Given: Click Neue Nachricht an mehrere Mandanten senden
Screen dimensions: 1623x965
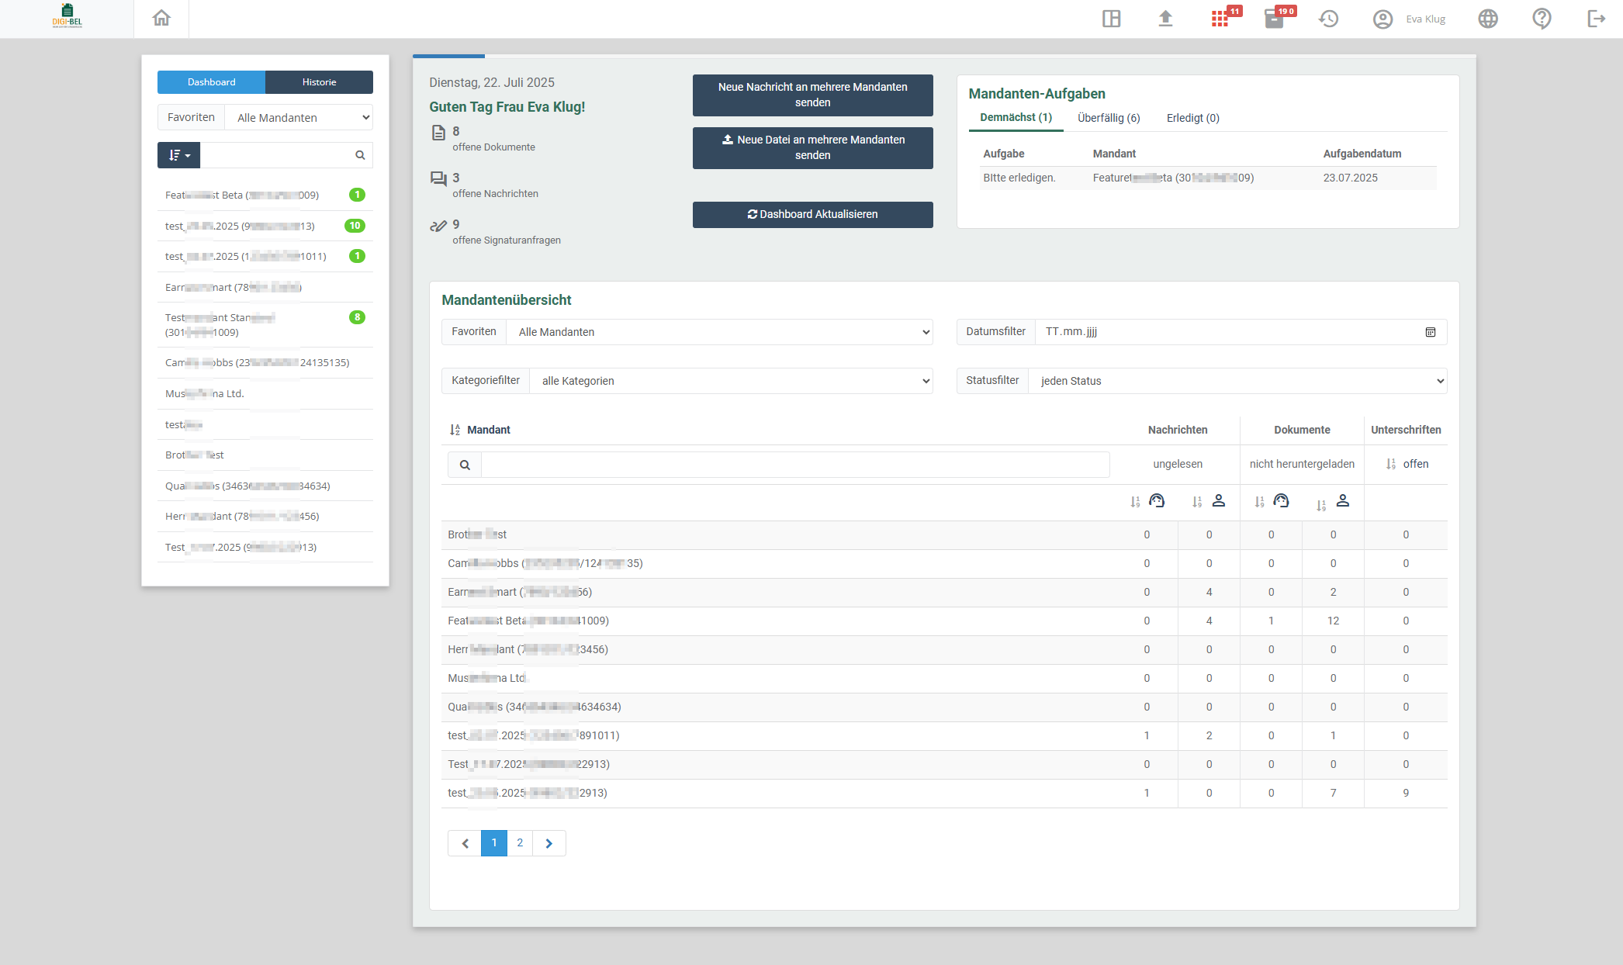Looking at the screenshot, I should tap(812, 95).
